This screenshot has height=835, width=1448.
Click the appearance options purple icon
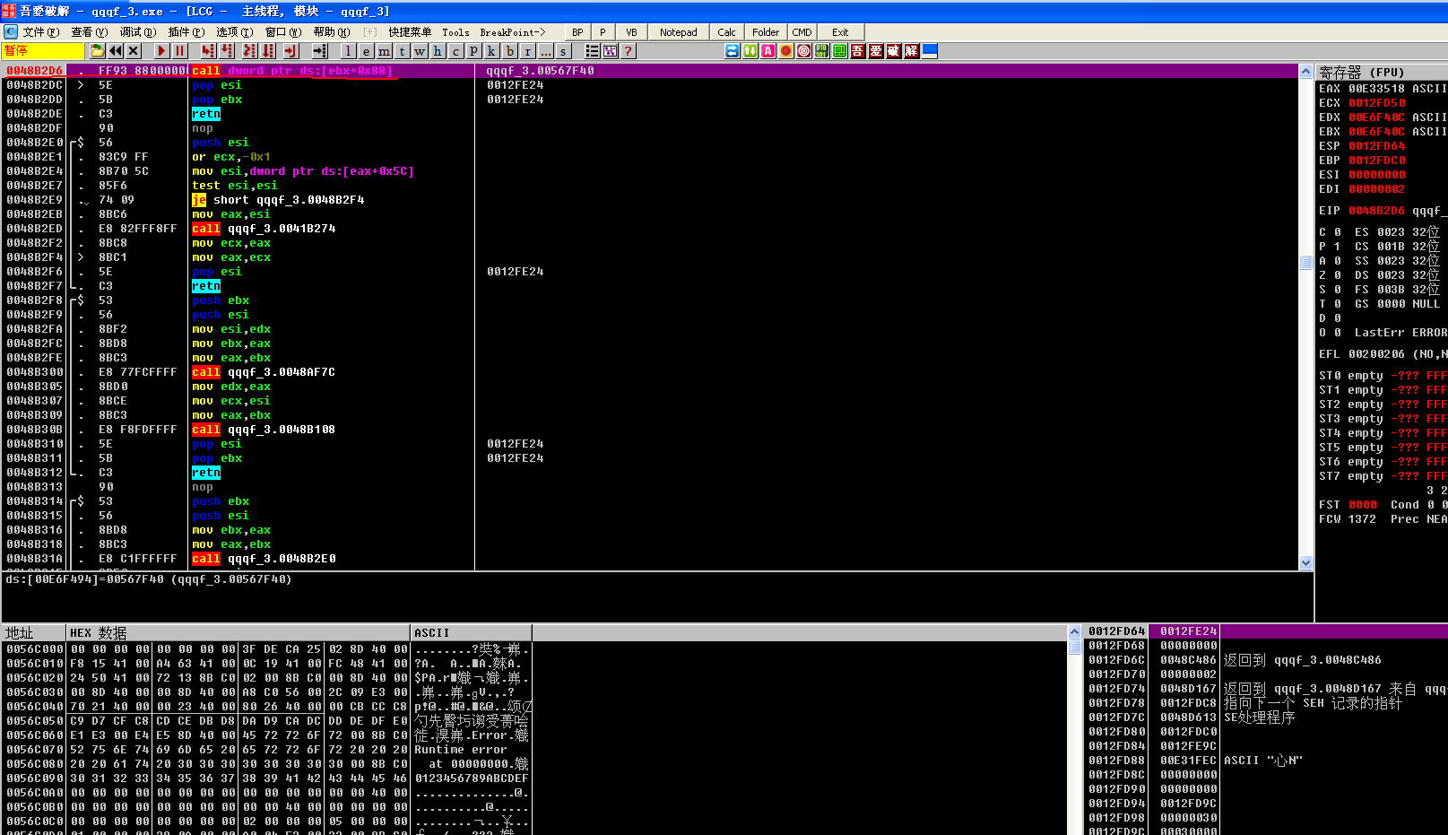click(x=611, y=51)
